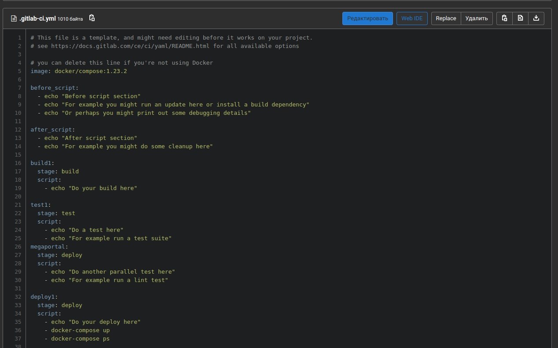The height and width of the screenshot is (348, 558).
Task: Select line number 16 in the gutter
Action: pos(18,163)
